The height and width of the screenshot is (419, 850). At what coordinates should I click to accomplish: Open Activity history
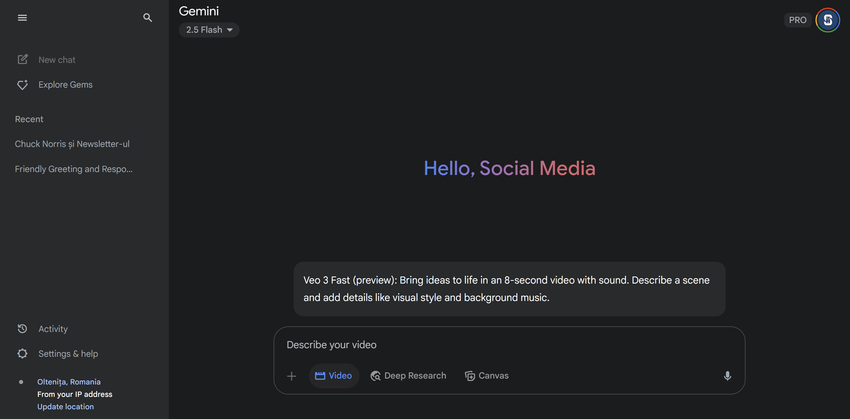42,329
